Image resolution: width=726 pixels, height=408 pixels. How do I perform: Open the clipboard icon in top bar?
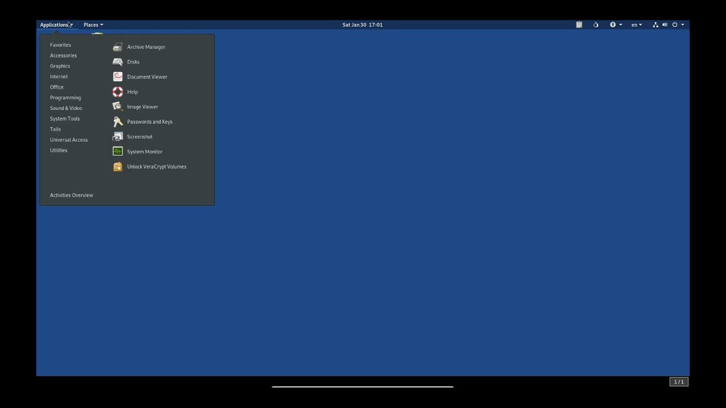[x=579, y=25]
